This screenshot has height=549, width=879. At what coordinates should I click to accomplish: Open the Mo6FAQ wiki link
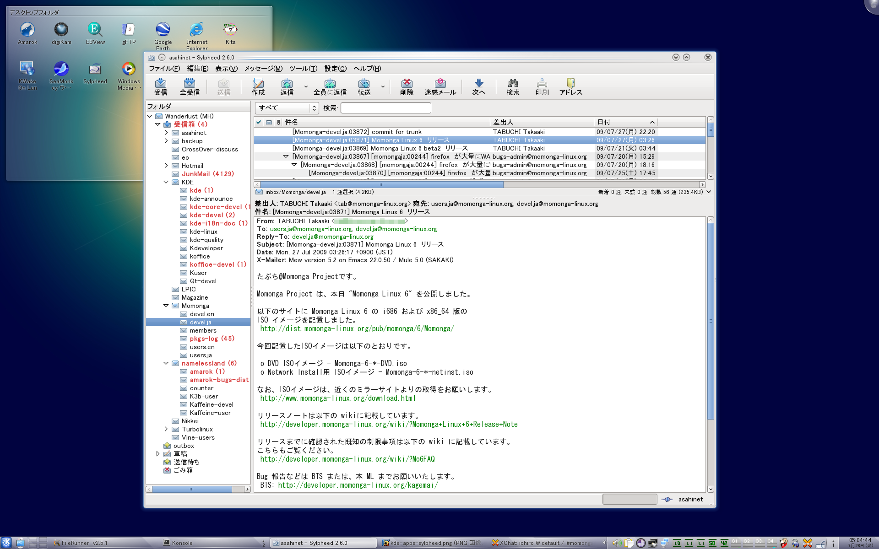(347, 459)
